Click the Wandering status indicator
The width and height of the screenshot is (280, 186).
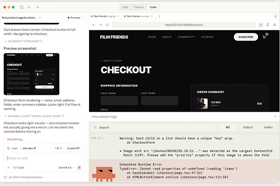[15, 139]
